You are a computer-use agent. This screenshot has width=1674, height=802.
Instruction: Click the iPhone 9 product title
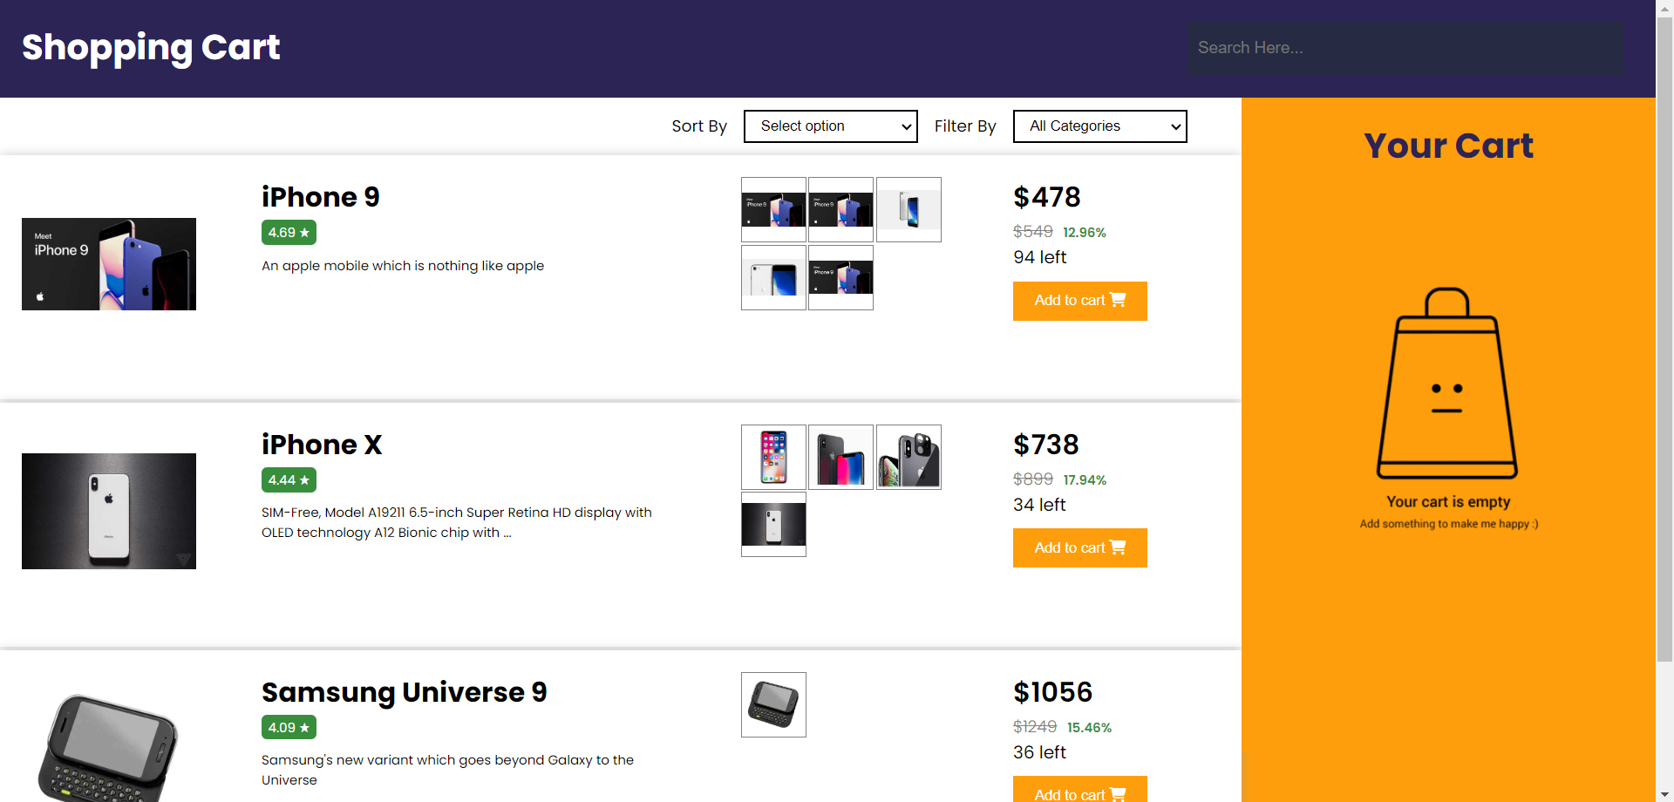point(321,197)
